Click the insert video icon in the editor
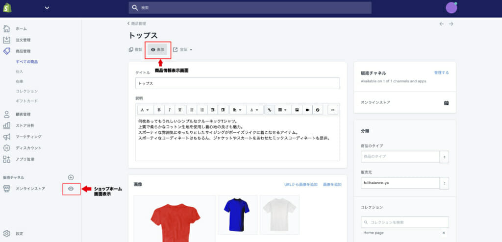 pyautogui.click(x=307, y=110)
